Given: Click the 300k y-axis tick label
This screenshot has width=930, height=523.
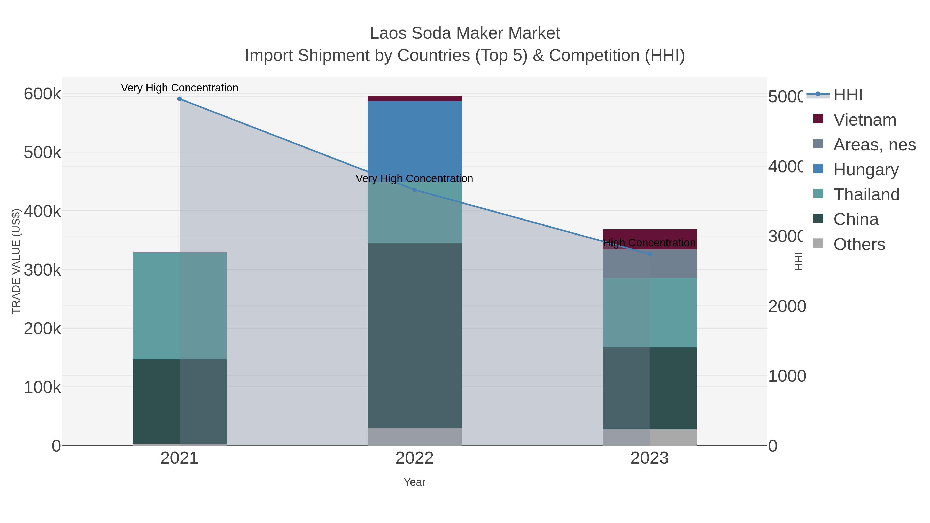Looking at the screenshot, I should [x=43, y=270].
